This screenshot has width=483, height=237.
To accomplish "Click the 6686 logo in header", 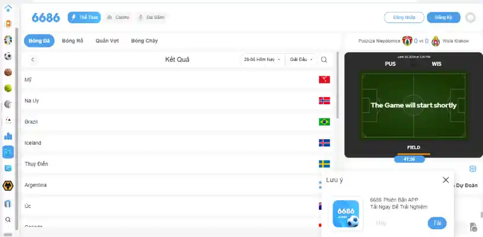I will (x=46, y=18).
